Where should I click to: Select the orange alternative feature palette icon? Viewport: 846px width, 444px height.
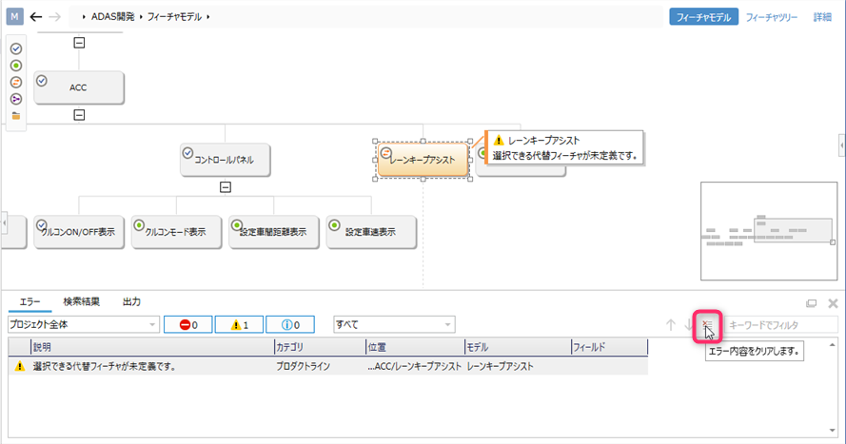16,82
